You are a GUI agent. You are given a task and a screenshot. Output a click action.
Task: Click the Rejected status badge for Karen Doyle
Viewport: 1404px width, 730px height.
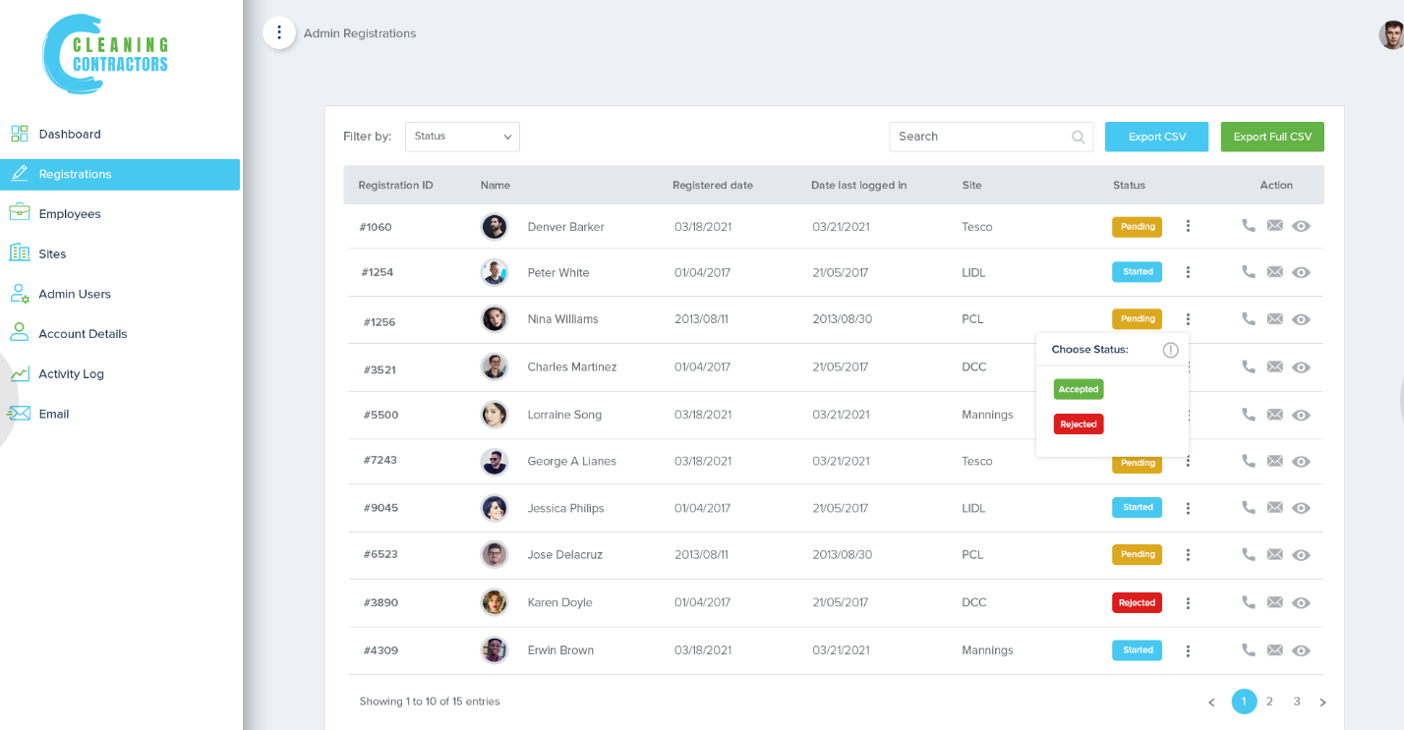click(1137, 603)
